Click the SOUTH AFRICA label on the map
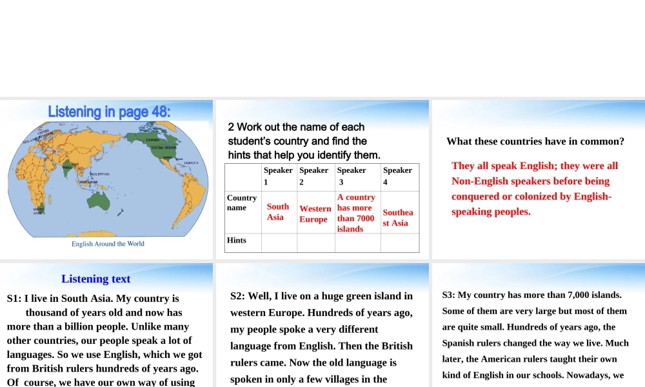The height and width of the screenshot is (387, 645). 39,211
